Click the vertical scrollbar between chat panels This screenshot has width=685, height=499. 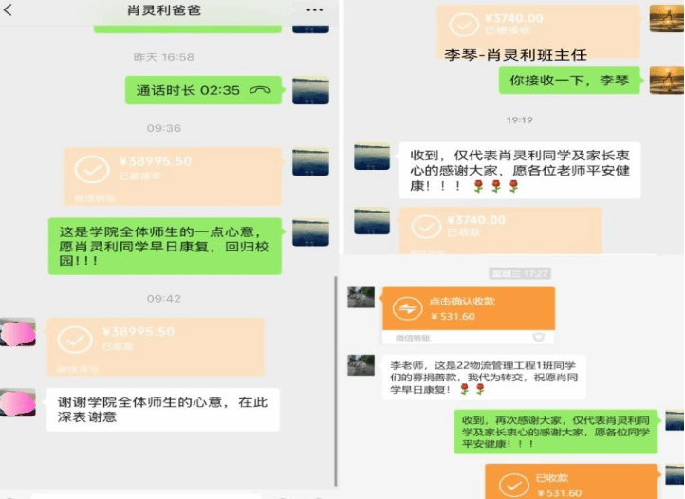pos(336,380)
